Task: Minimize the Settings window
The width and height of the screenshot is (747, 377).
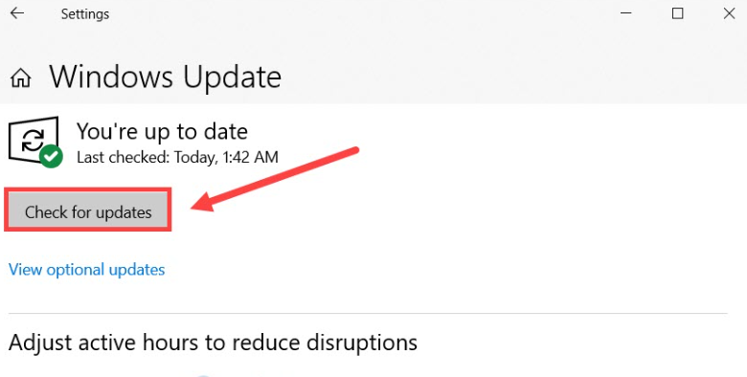Action: point(626,13)
